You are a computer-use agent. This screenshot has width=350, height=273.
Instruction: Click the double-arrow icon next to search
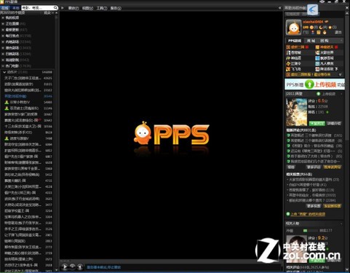click(63, 8)
